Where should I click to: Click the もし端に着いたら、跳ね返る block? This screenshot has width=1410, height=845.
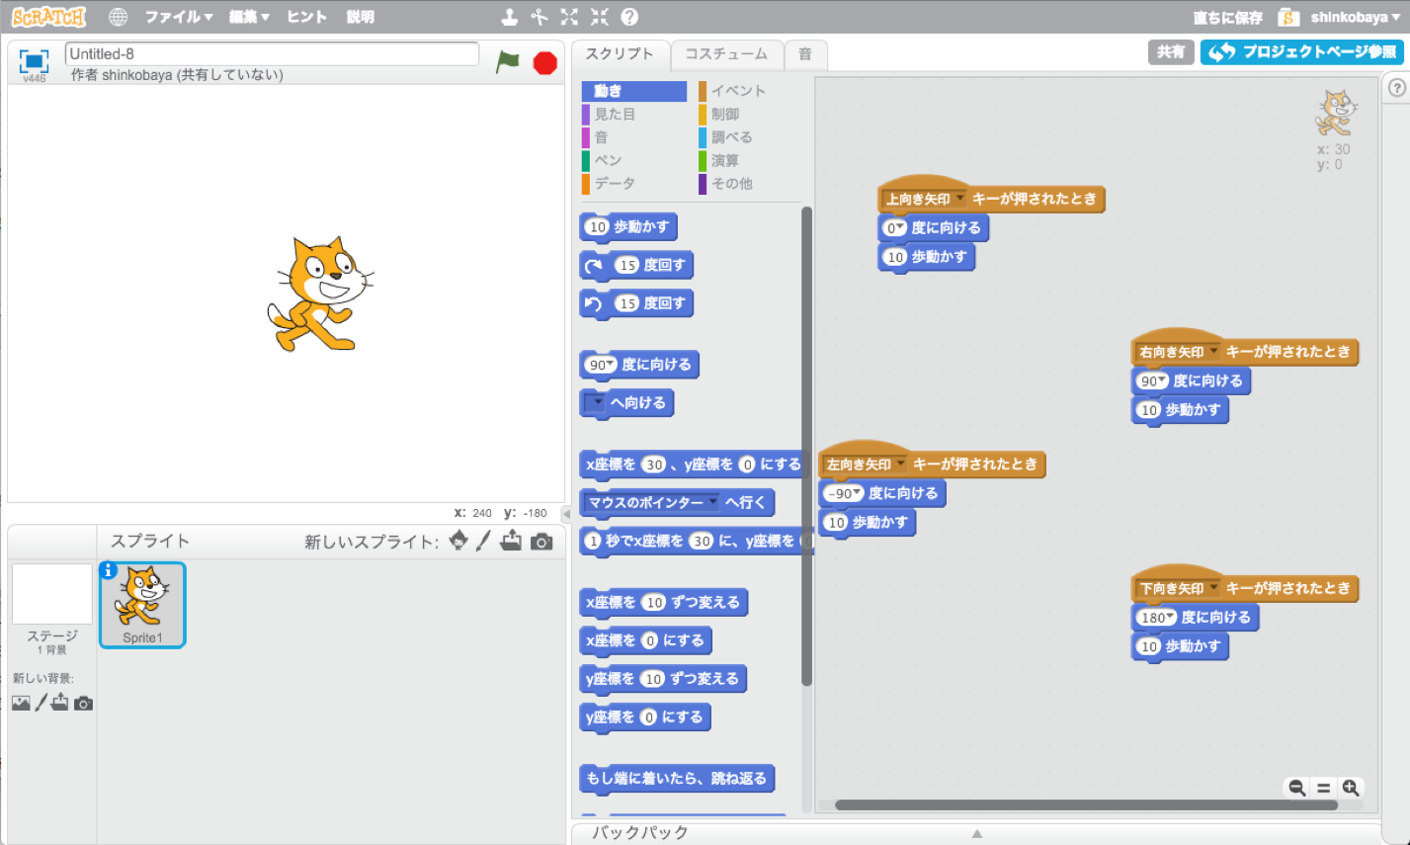pyautogui.click(x=677, y=778)
